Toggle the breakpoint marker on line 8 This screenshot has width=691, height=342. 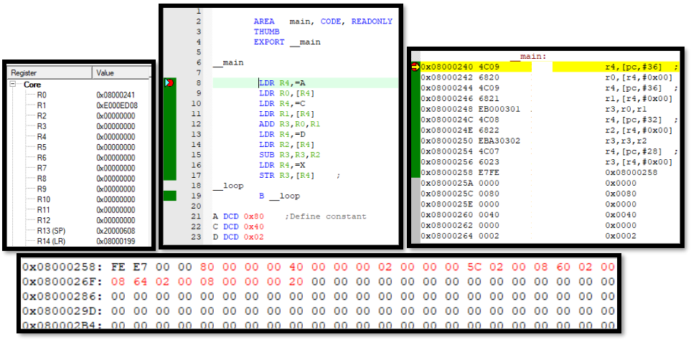click(169, 82)
